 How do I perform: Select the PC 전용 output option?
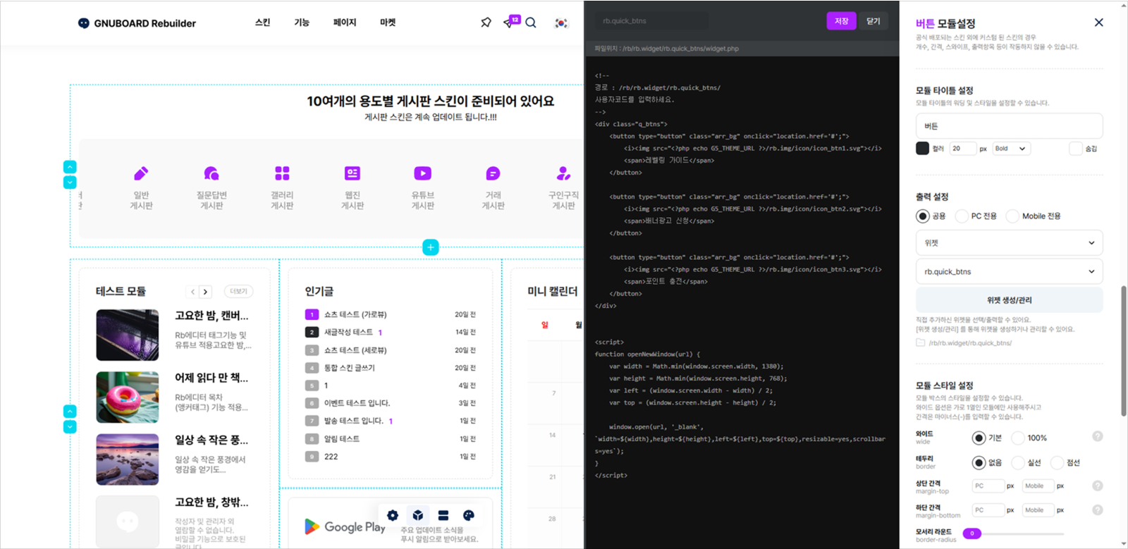(962, 216)
